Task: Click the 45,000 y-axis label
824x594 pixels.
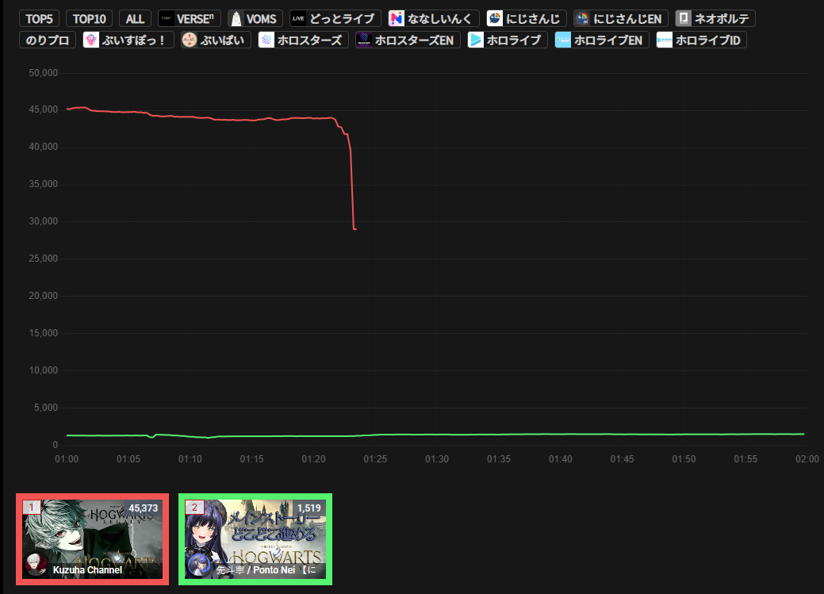Action: tap(43, 110)
